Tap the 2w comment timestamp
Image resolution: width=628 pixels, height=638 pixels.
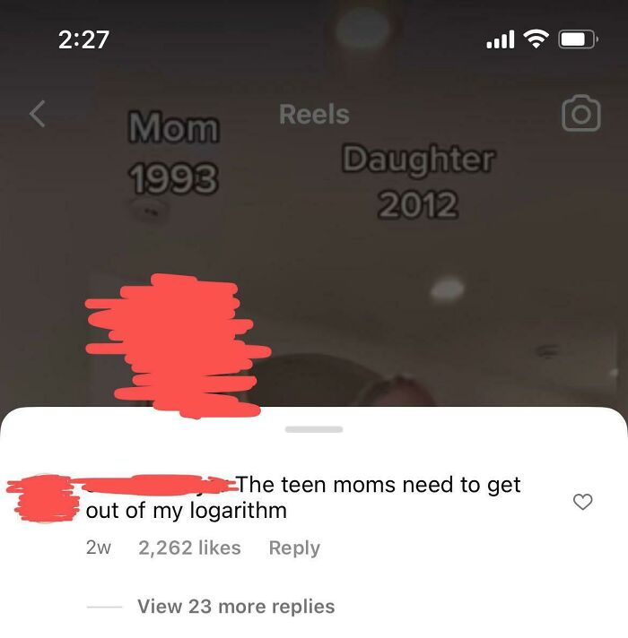pyautogui.click(x=98, y=547)
